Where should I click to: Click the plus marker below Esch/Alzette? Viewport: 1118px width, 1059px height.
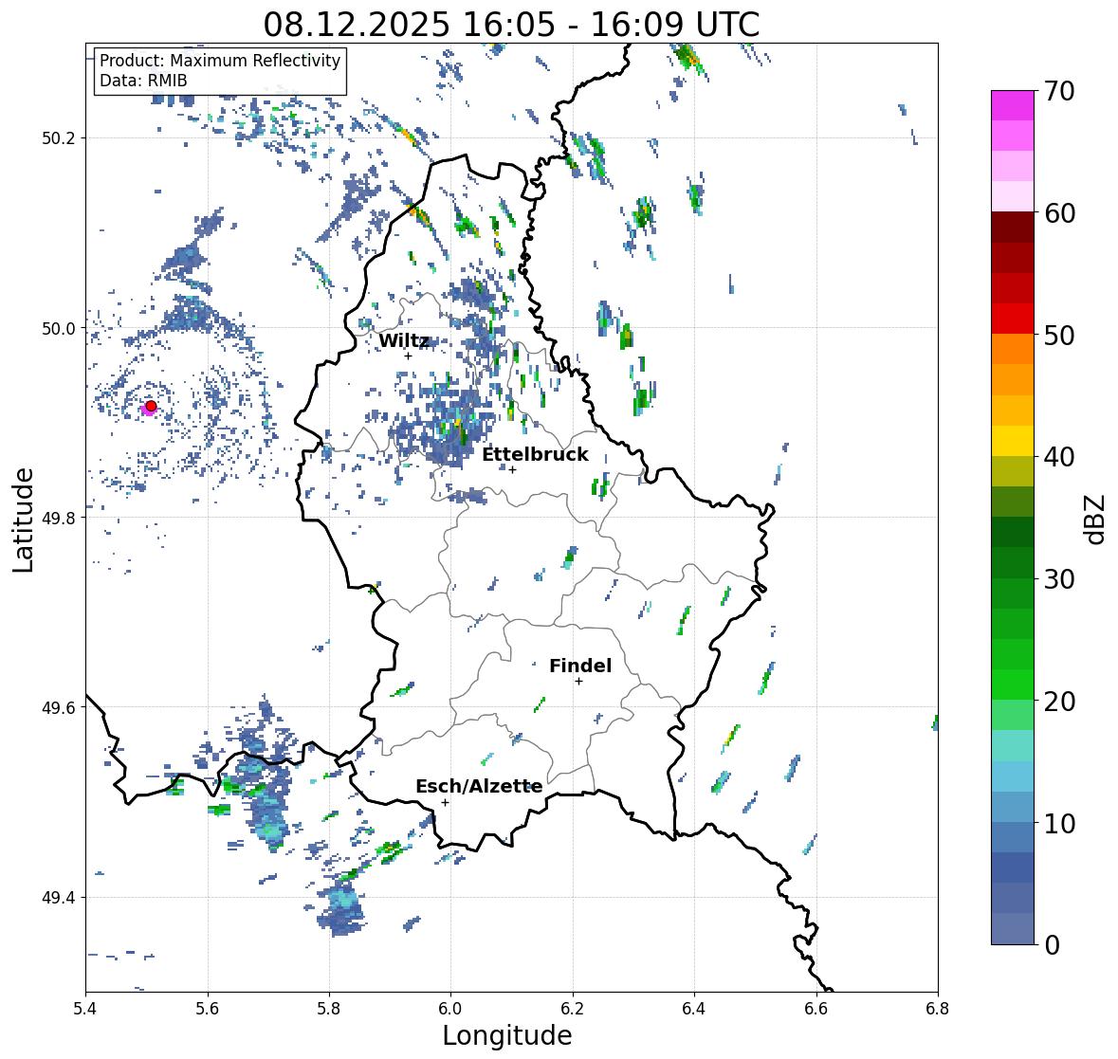(445, 802)
